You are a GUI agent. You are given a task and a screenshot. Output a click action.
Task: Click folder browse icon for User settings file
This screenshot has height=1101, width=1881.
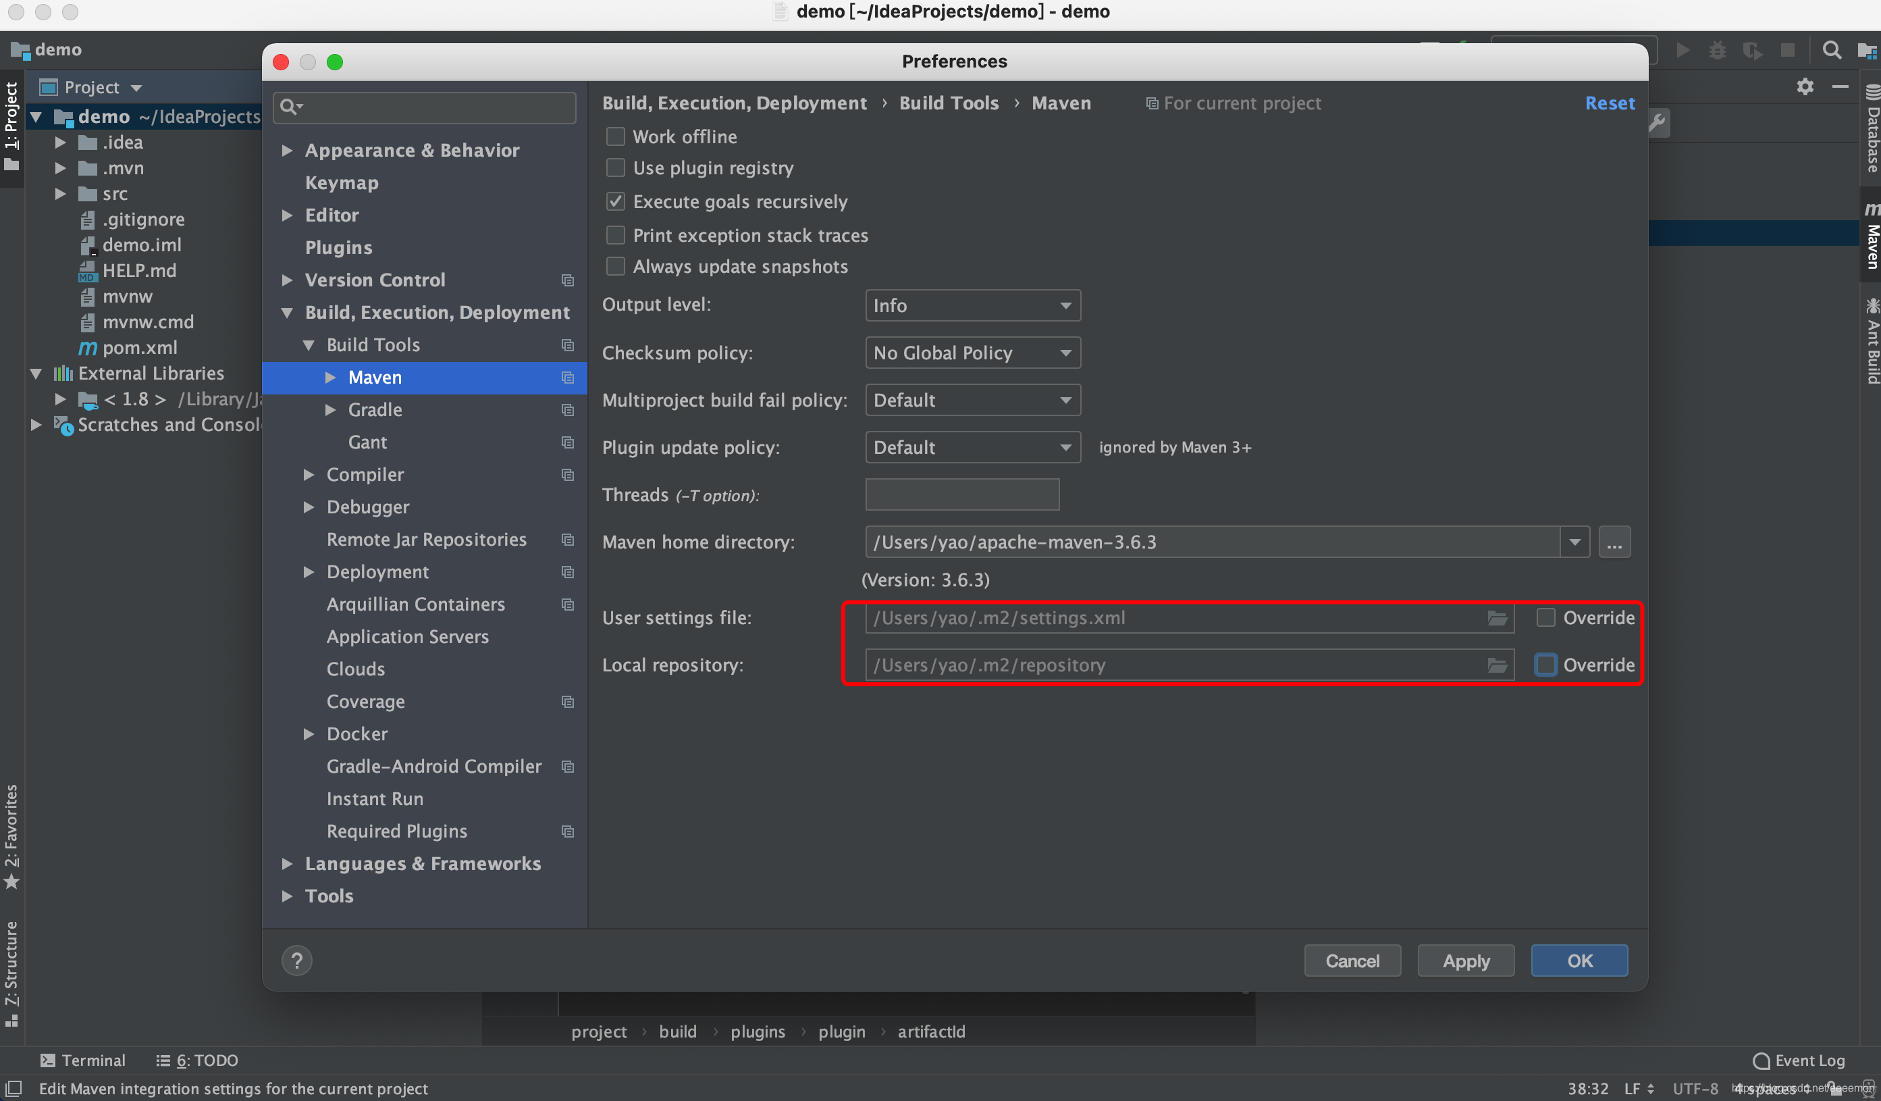click(1497, 618)
